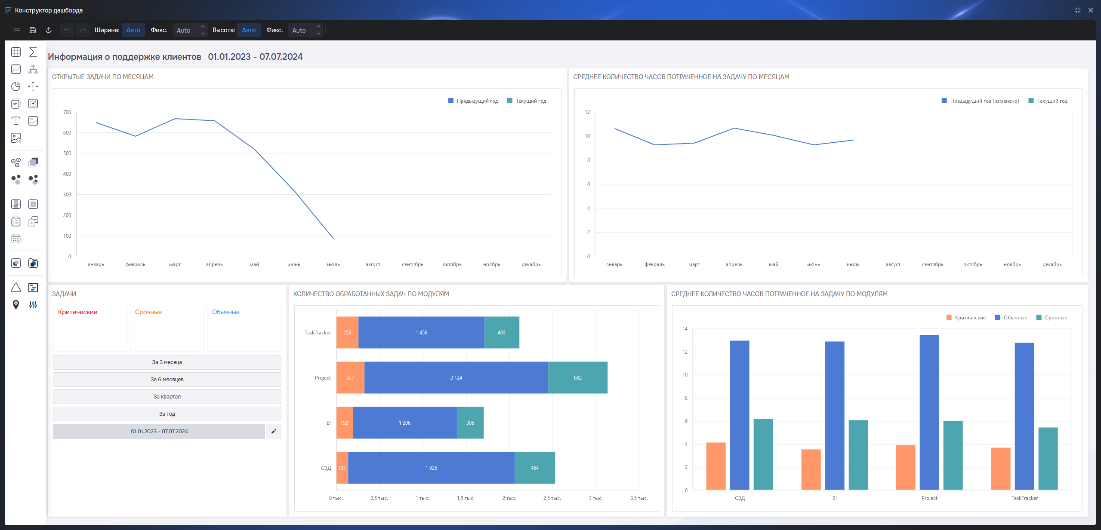Set width mode to Авто

point(133,30)
